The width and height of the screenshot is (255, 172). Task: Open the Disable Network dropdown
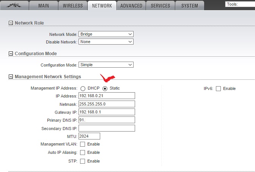coord(106,42)
